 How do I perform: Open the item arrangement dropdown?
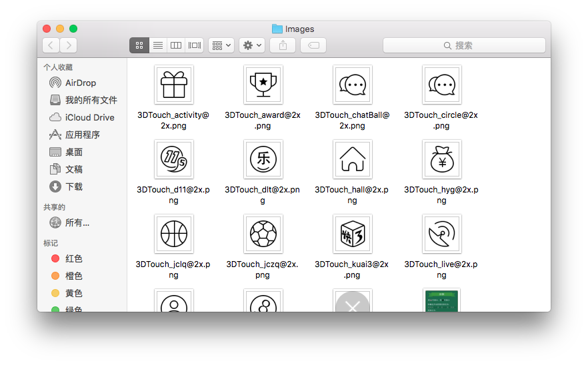pyautogui.click(x=221, y=45)
